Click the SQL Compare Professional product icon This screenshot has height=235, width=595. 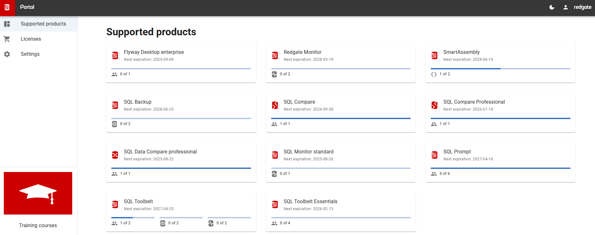coord(435,105)
